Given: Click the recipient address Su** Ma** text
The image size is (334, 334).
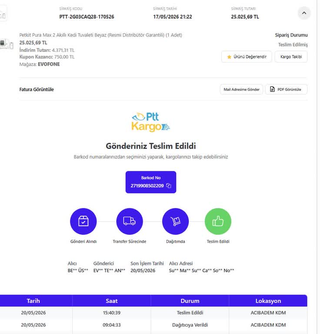Looking at the screenshot, I should point(201,271).
